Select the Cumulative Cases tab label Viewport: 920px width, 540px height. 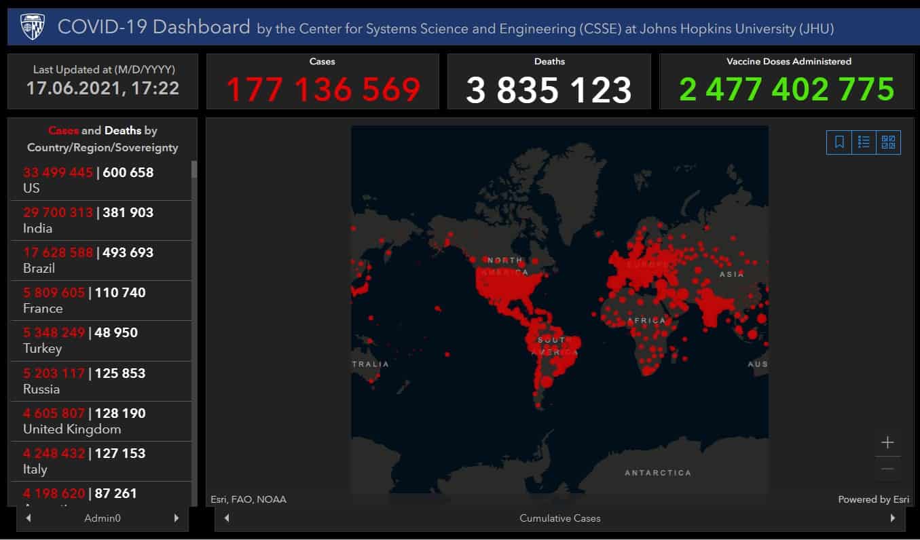[x=560, y=518]
